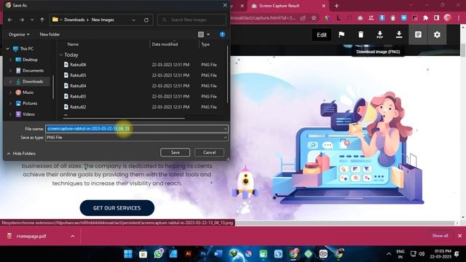Screen dimensions: 466x262
Task: Collapse the This PC tree node
Action: click(x=8, y=49)
